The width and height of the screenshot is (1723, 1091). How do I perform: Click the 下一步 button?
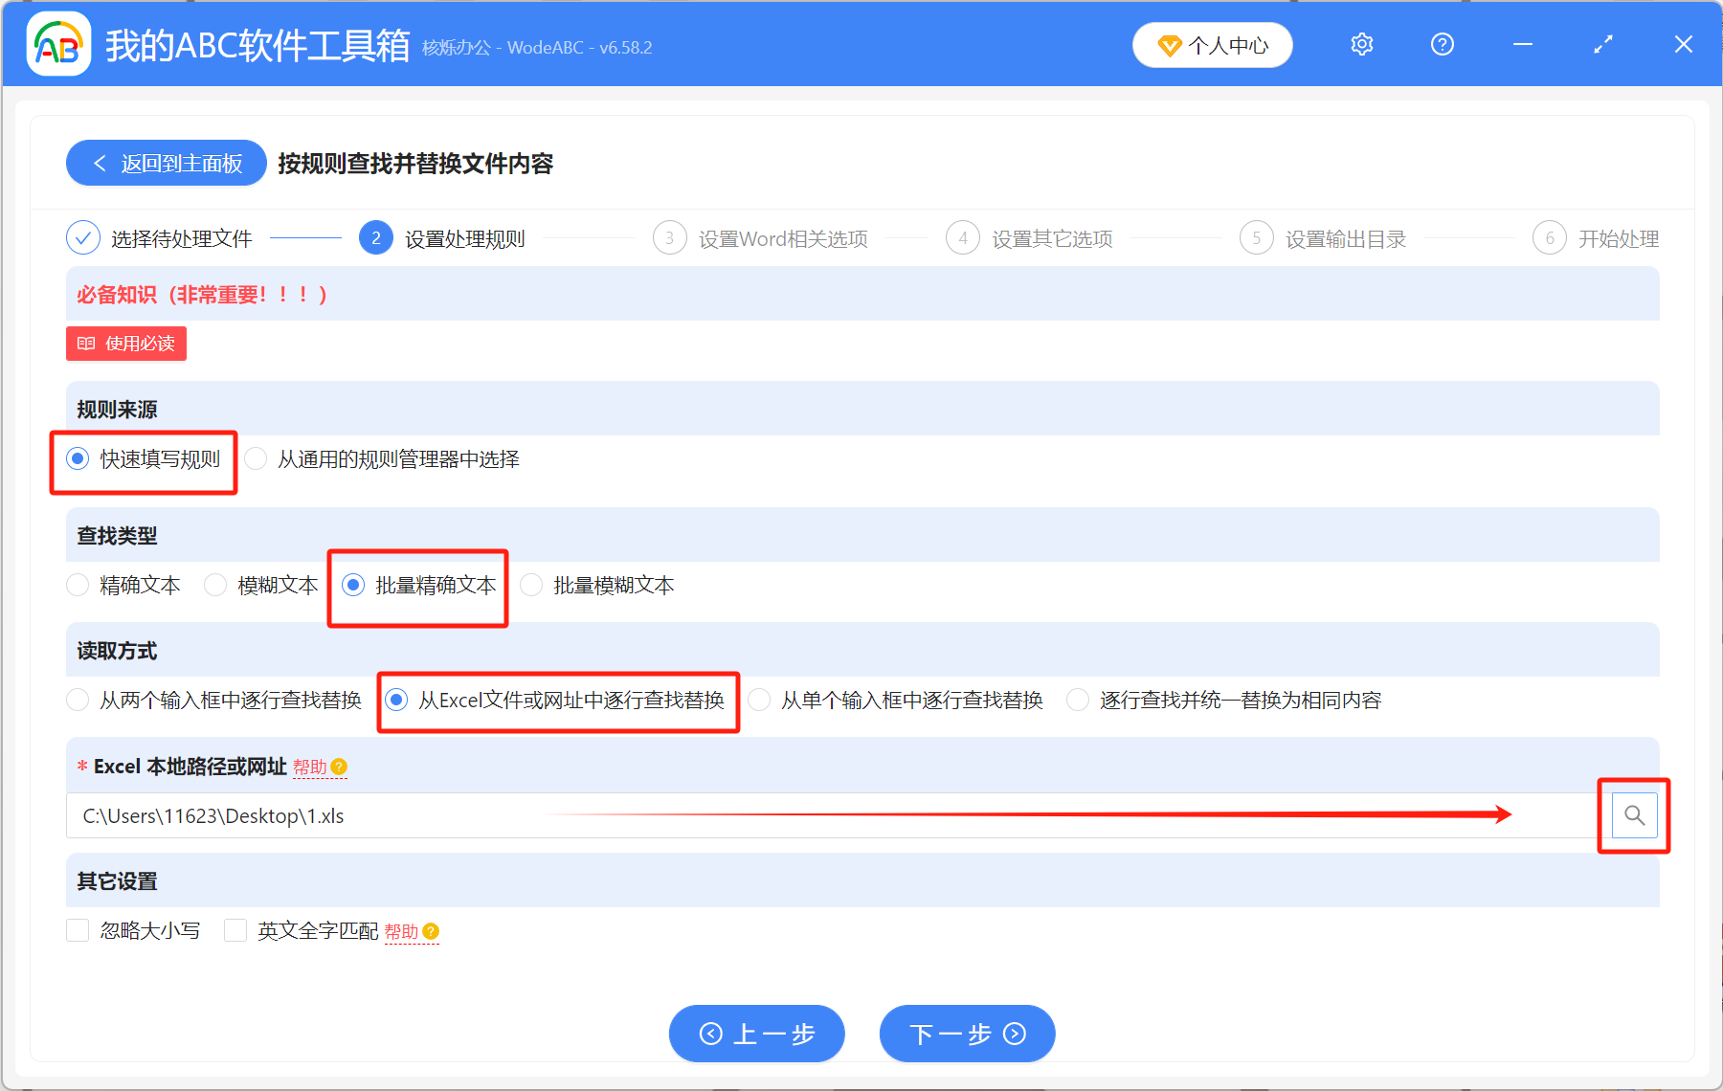pyautogui.click(x=966, y=1034)
